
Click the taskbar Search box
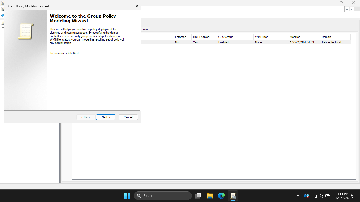(163, 196)
